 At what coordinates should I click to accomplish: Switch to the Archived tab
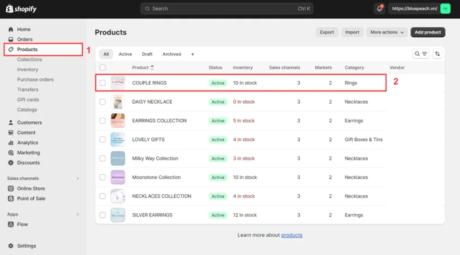172,54
